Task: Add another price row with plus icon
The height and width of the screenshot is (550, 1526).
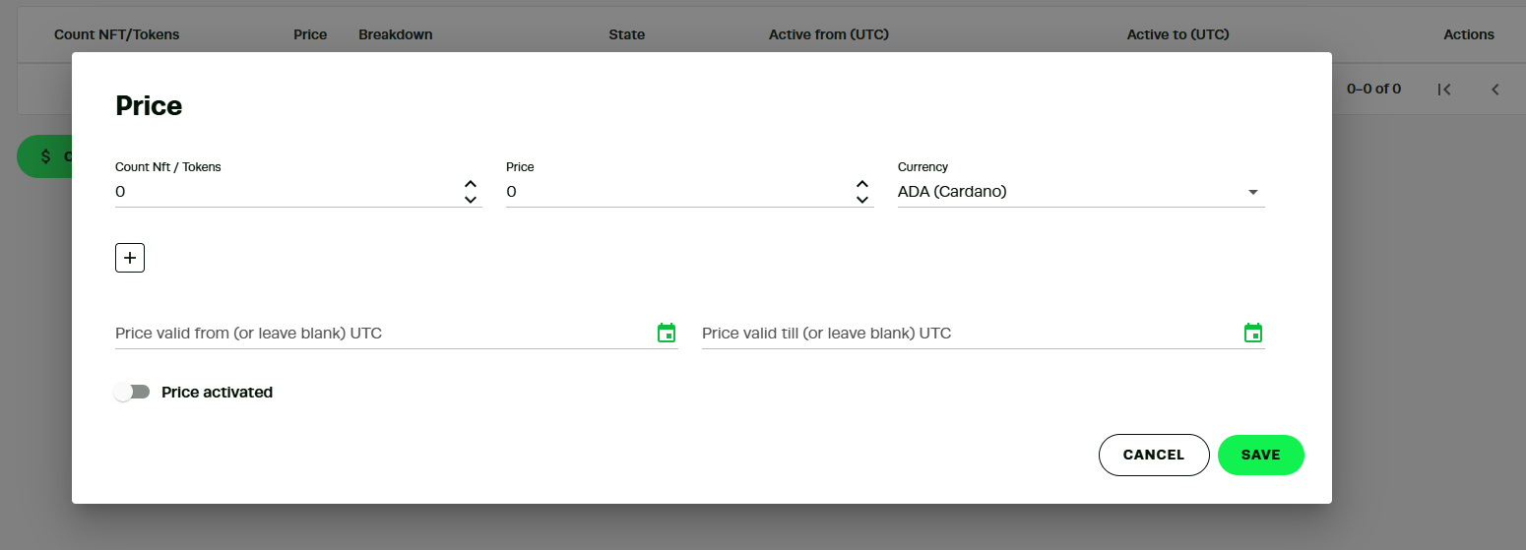Action: tap(130, 258)
